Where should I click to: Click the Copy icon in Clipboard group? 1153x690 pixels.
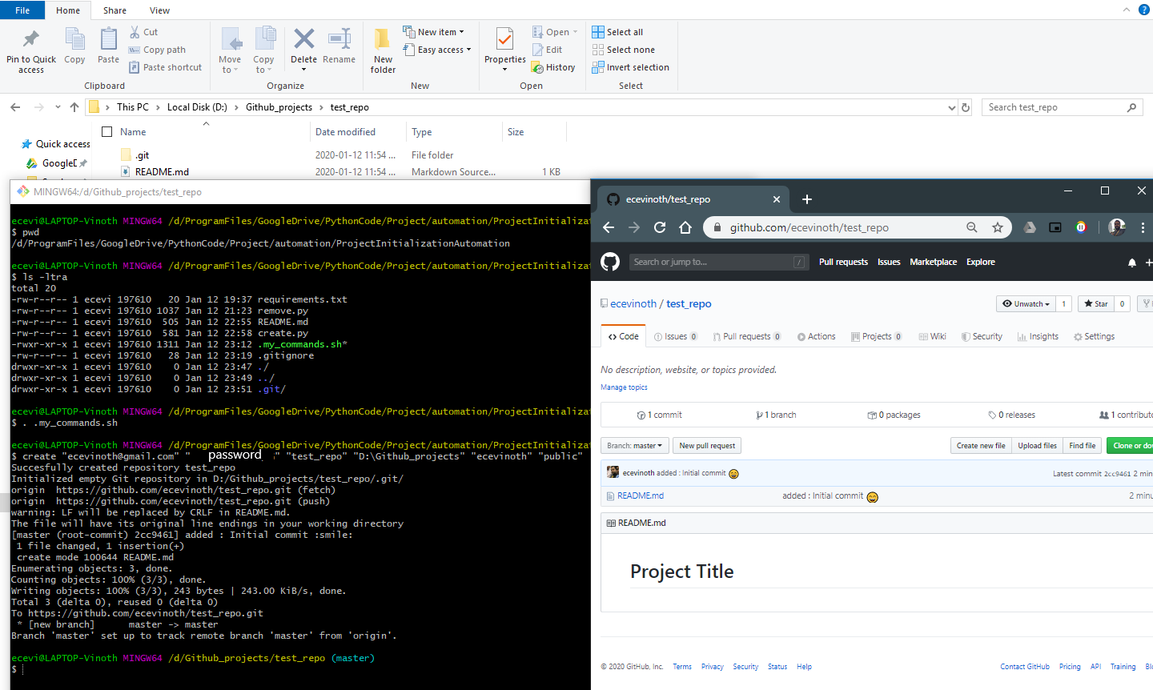point(75,39)
